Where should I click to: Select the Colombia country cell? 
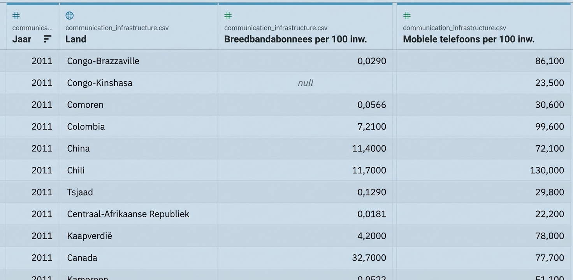coord(86,126)
